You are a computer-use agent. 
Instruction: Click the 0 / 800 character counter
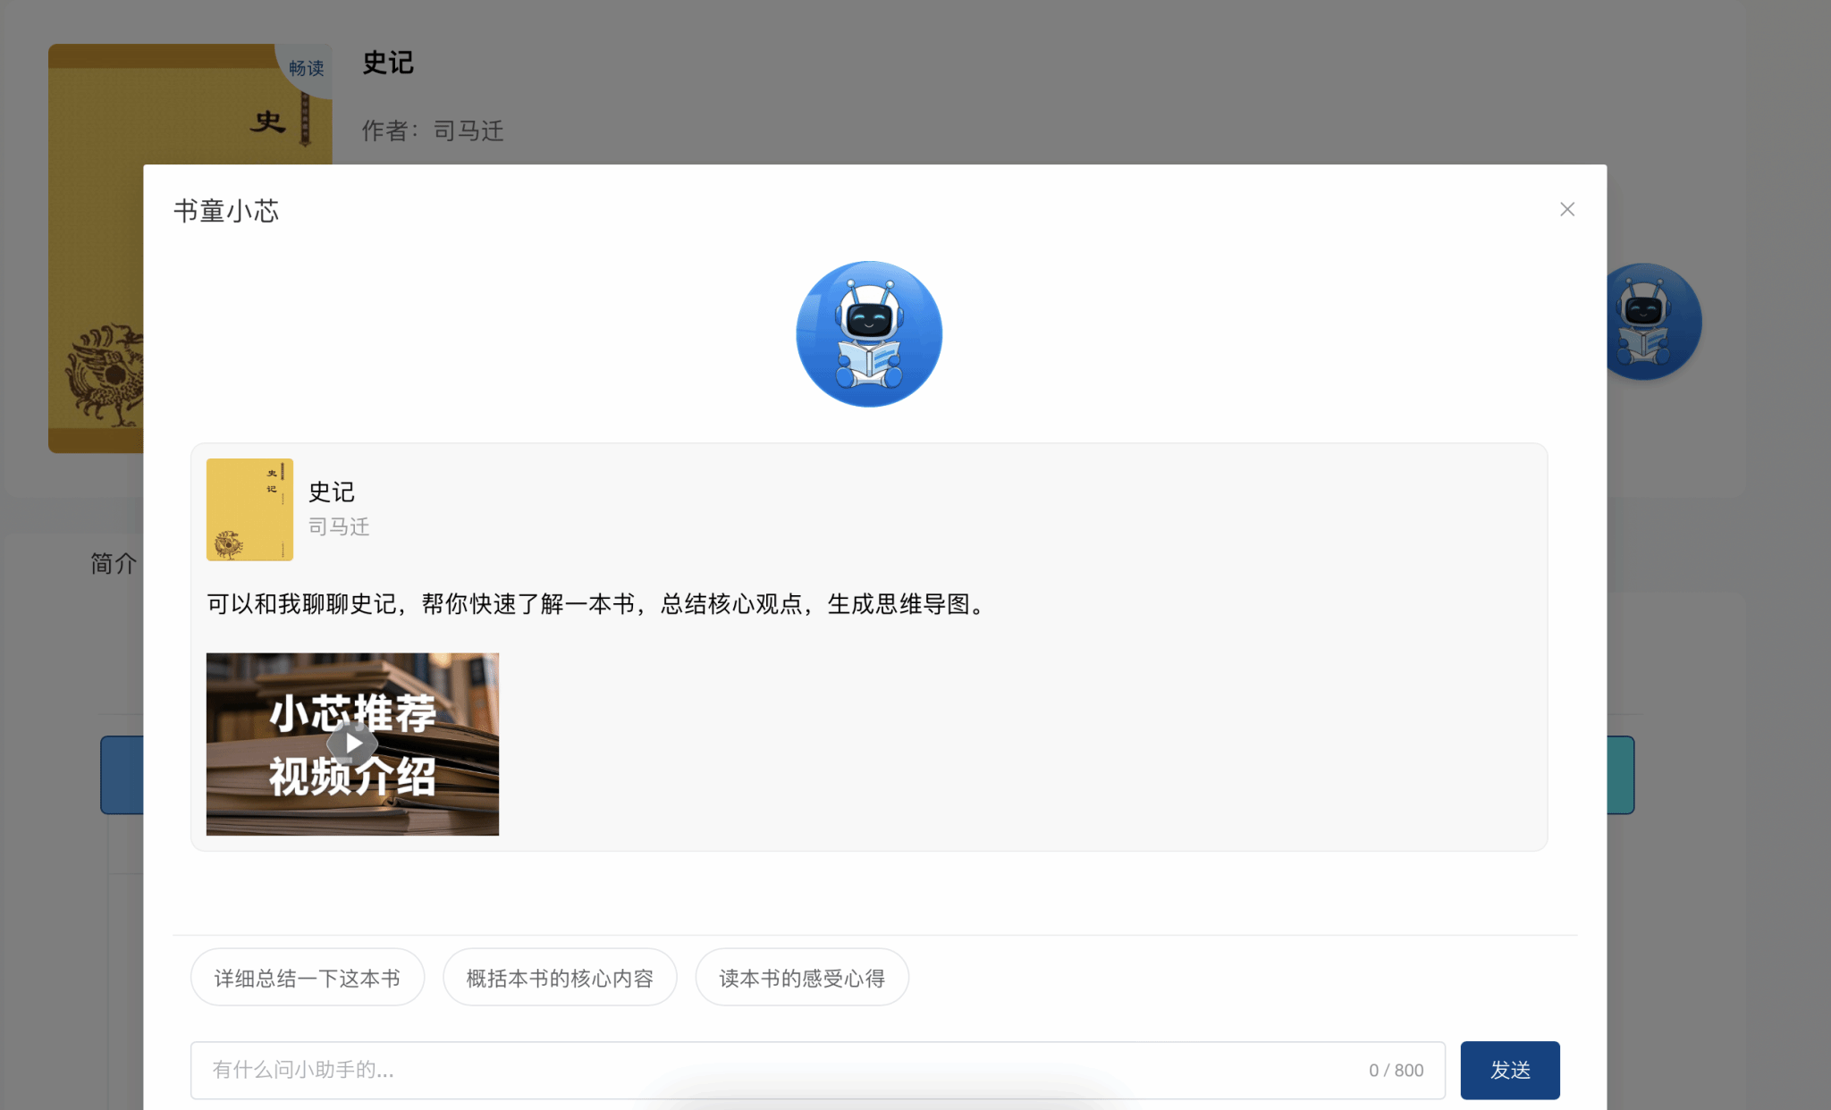point(1396,1070)
